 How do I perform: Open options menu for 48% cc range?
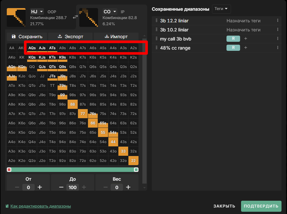(x=278, y=48)
